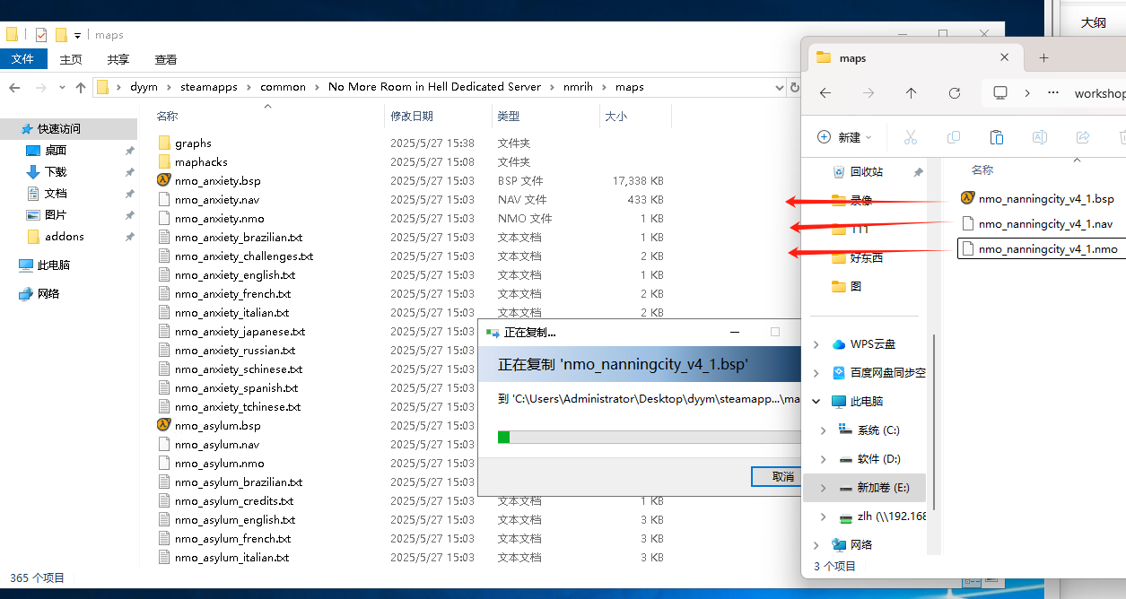Select 新加卷 (E:) in the sidebar
The height and width of the screenshot is (599, 1126).
pyautogui.click(x=866, y=488)
